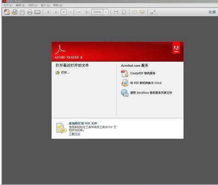The width and height of the screenshot is (218, 185).
Task: Click the page number input field
Action: [63, 12]
